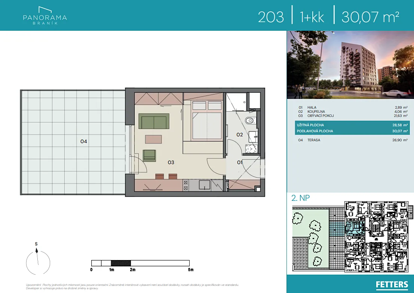Image resolution: width=414 pixels, height=293 pixels.
Task: Click unit number "203" in the header
Action: coord(271,17)
